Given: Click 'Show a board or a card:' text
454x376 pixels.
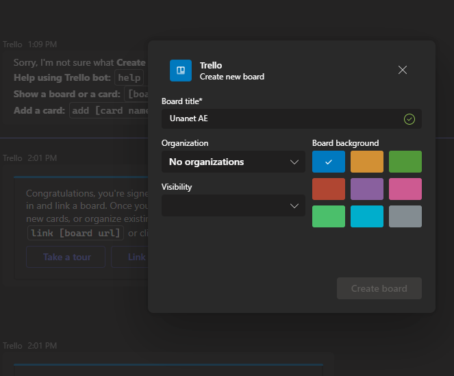Looking at the screenshot, I should click(x=67, y=94).
